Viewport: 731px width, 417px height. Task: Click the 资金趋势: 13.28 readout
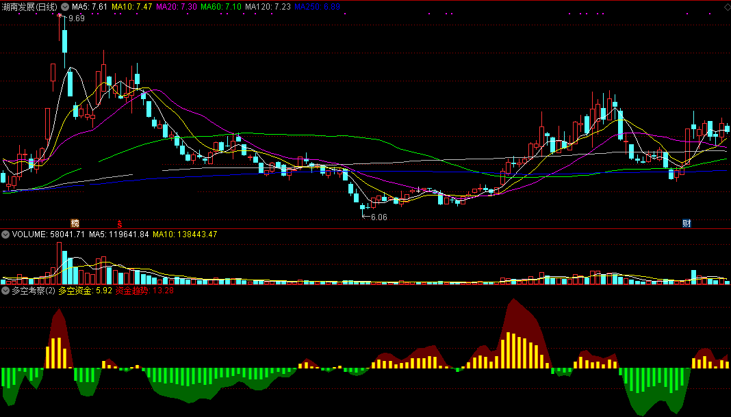pos(144,291)
